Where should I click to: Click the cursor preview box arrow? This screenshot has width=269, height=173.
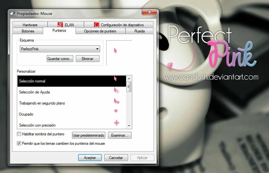coord(115,50)
